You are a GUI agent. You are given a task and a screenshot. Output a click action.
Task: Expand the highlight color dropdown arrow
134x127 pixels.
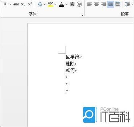[x=56, y=4]
